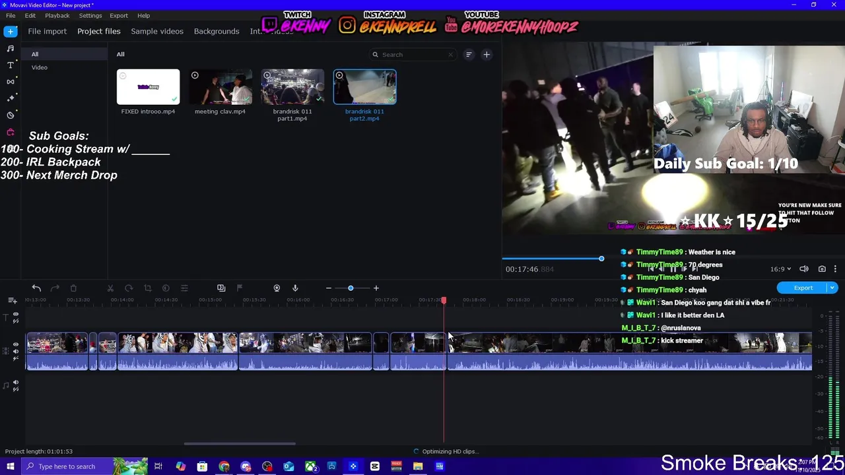The image size is (845, 475).
Task: Click the Delete trash icon
Action: pyautogui.click(x=73, y=288)
